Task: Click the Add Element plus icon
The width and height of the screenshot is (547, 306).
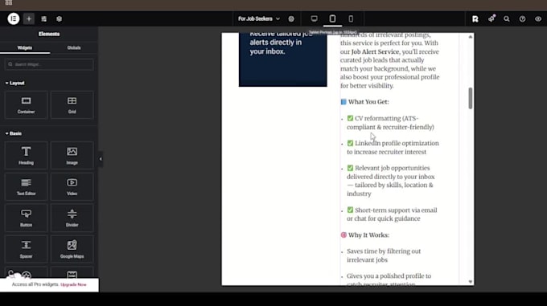Action: coord(29,18)
